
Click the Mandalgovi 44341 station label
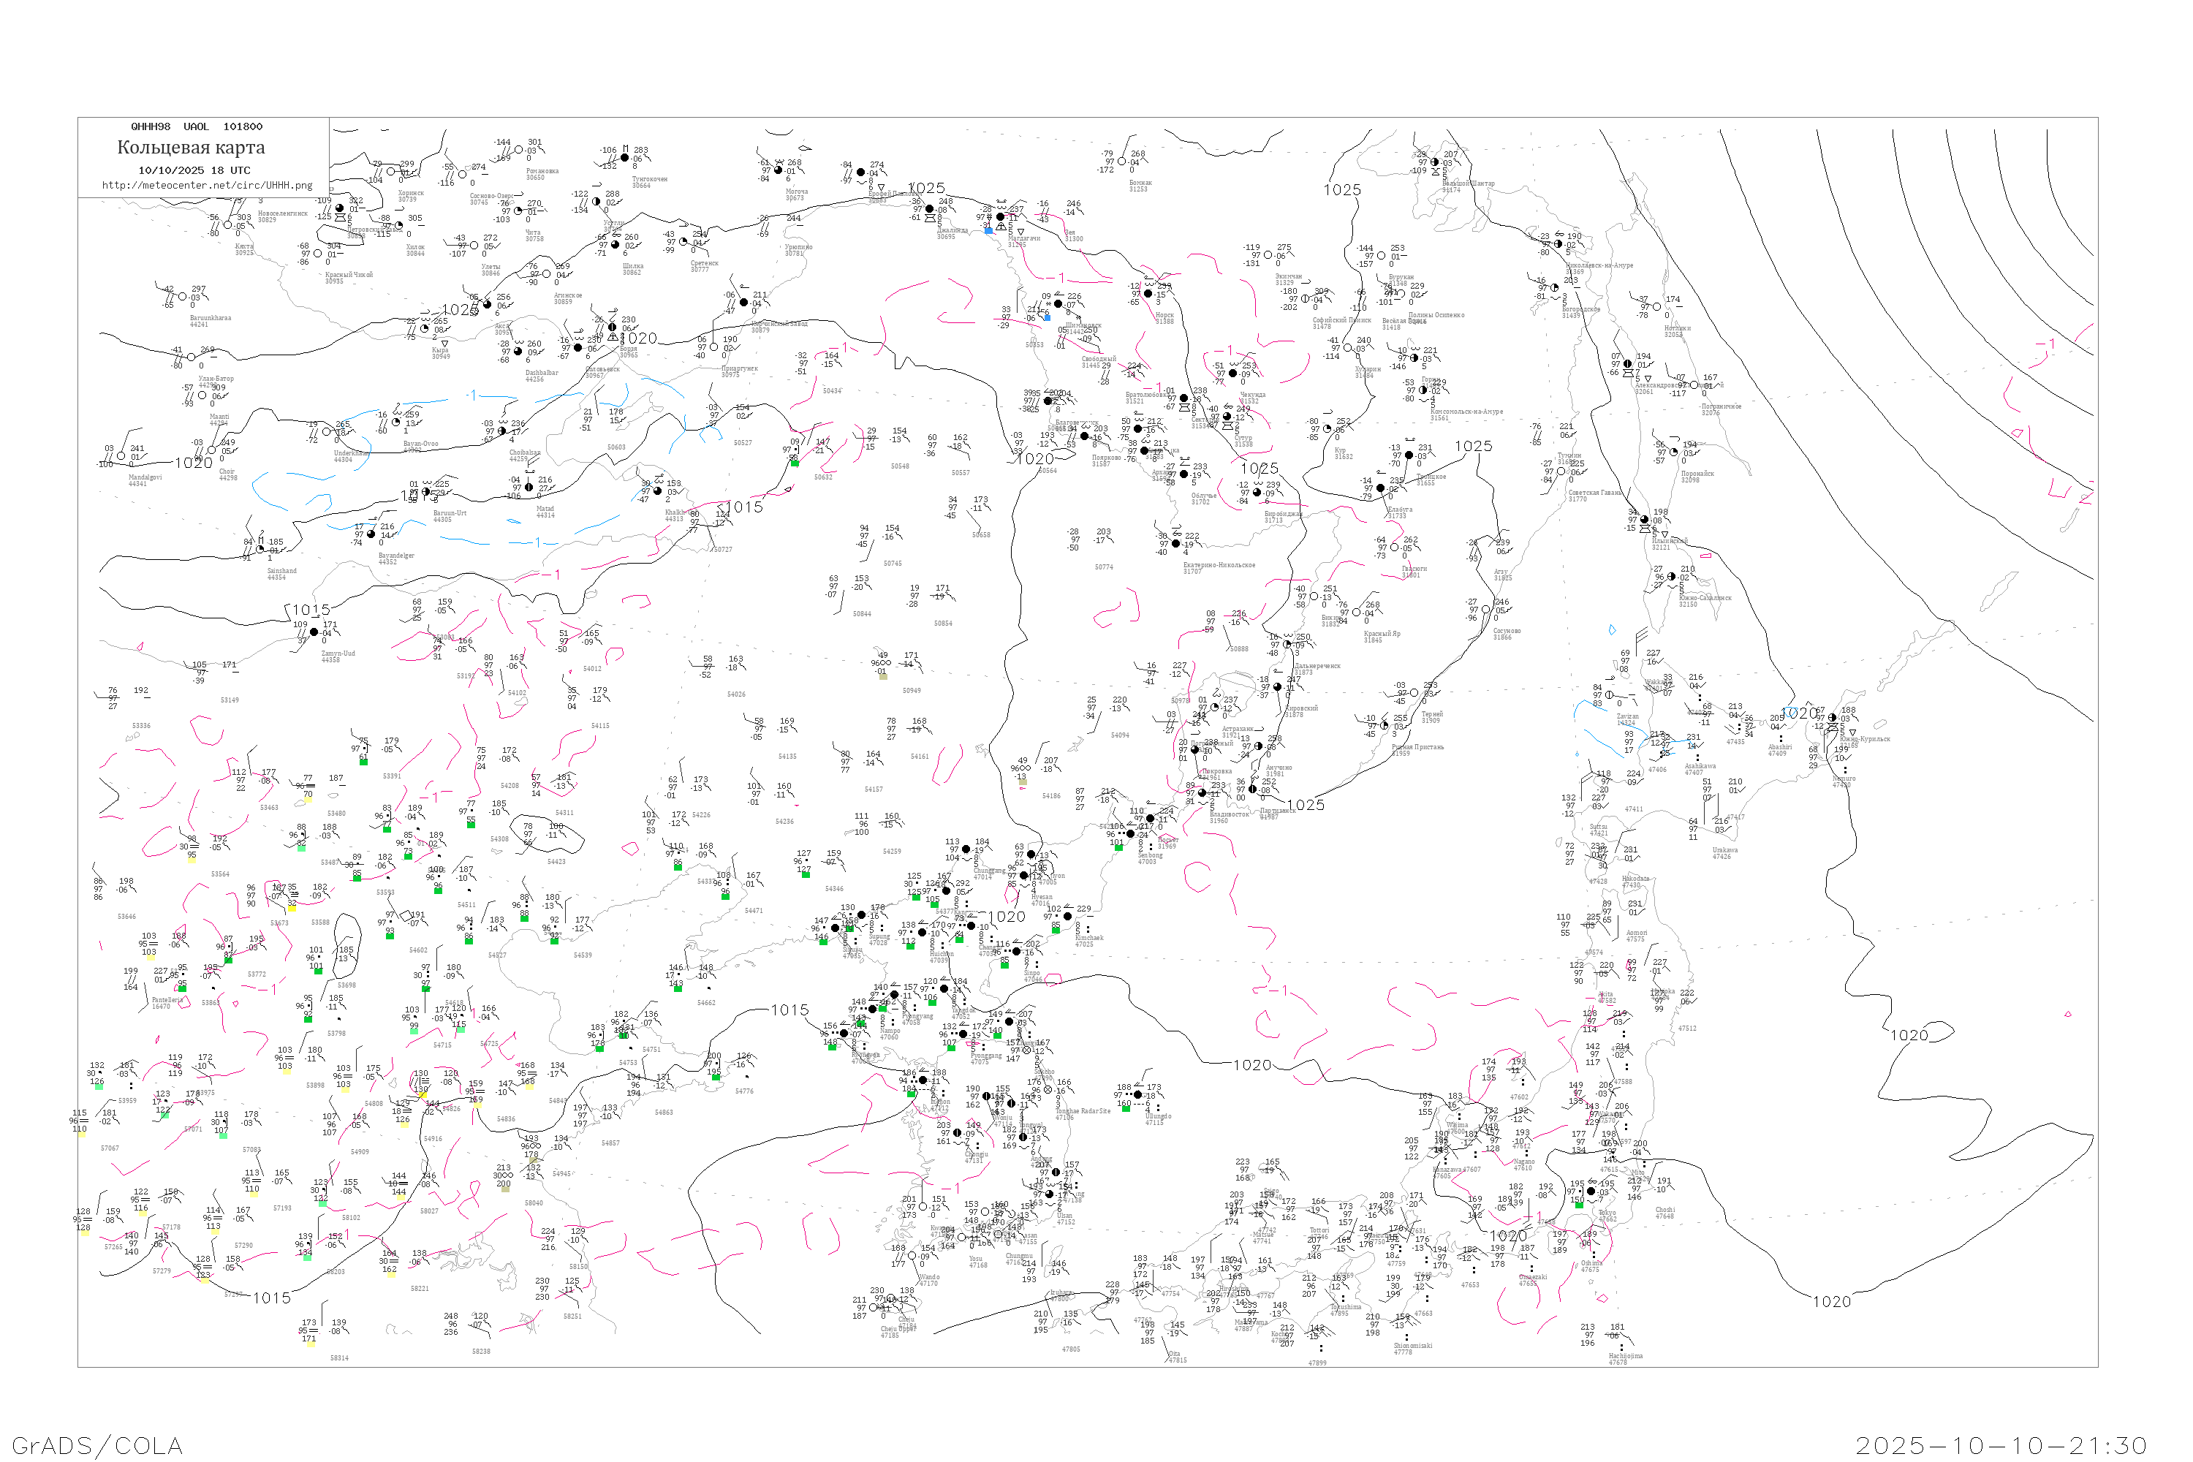(x=145, y=480)
